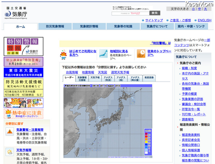215x164 pixels.
Task: Click the Japan map regional icon
Action: point(103,54)
